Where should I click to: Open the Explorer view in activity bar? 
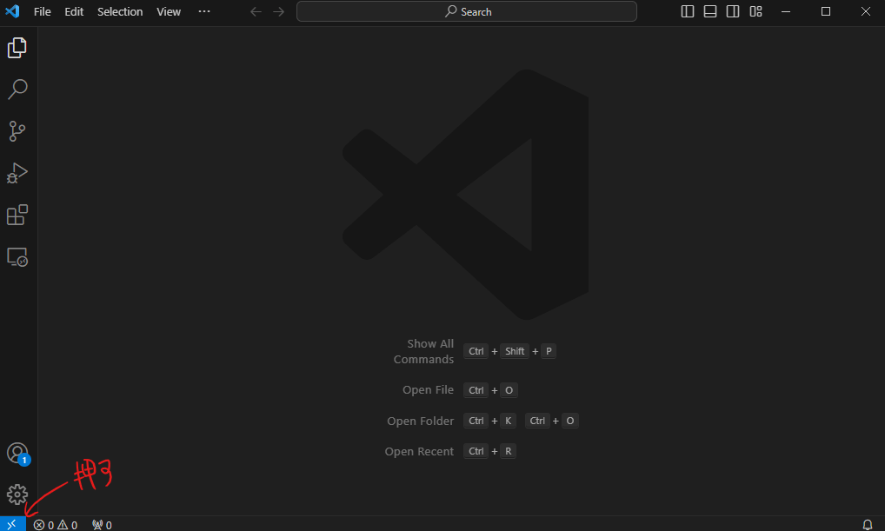click(17, 48)
